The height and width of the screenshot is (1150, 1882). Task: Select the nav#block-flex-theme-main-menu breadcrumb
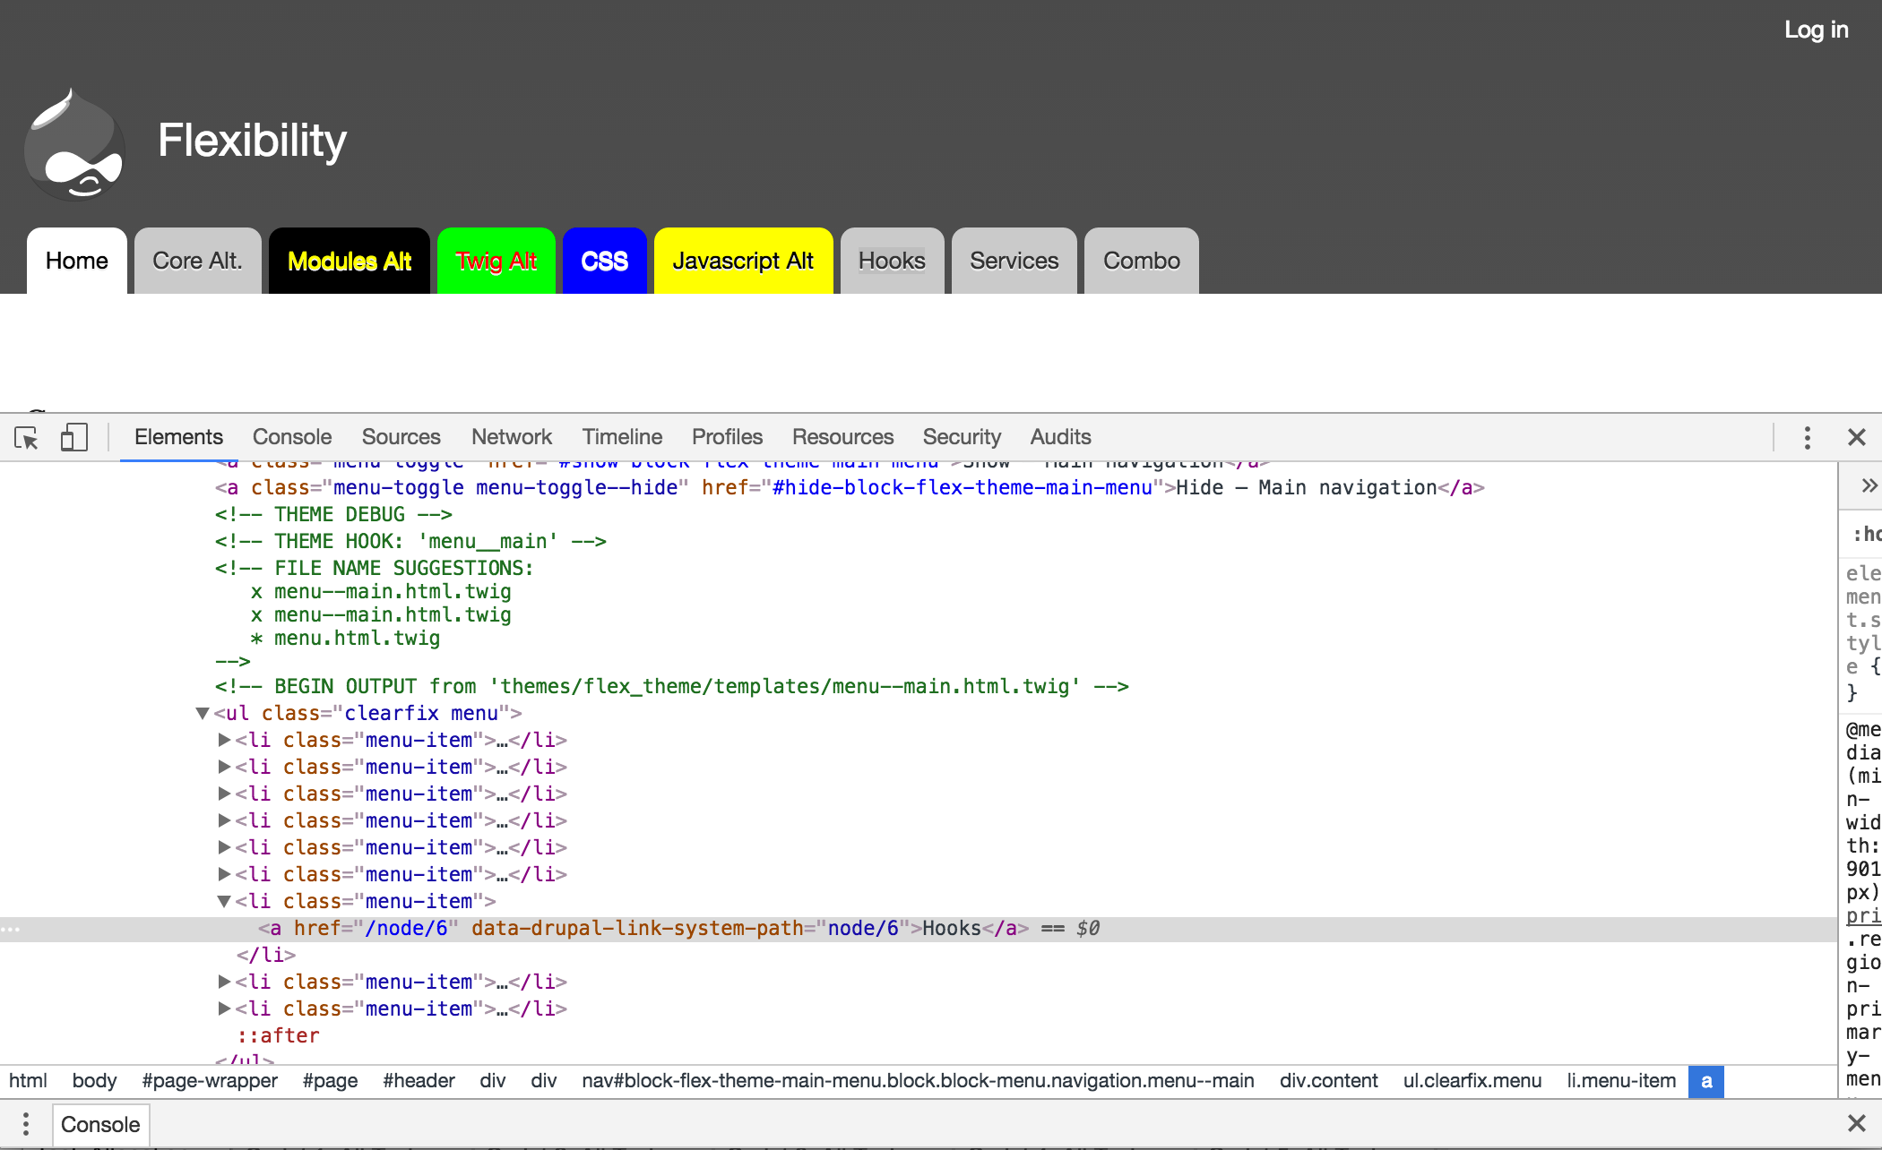click(918, 1081)
